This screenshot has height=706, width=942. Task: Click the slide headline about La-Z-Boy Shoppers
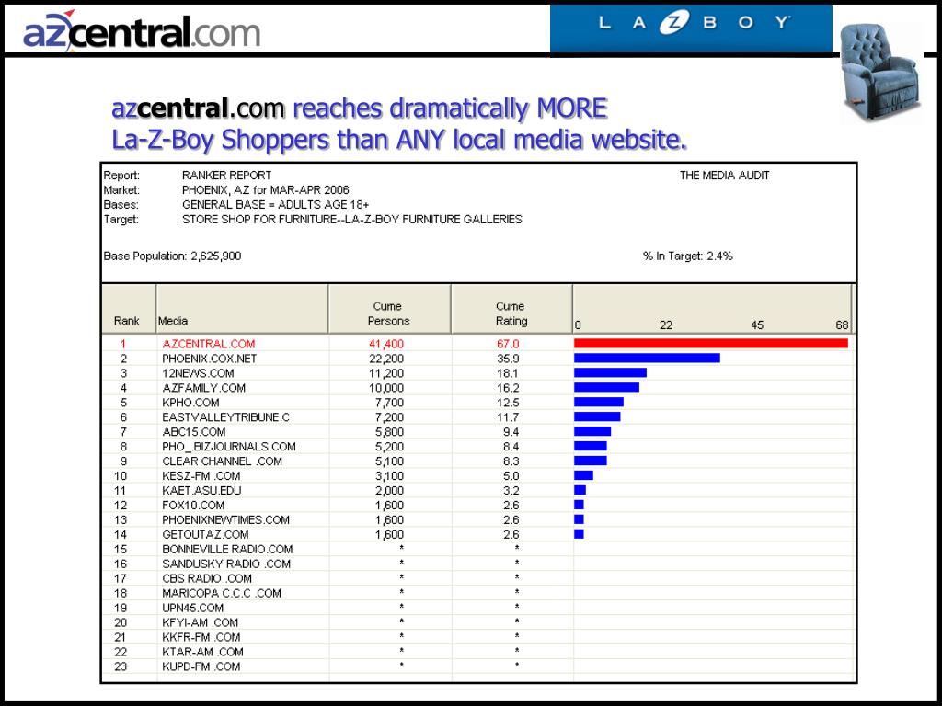pos(399,124)
